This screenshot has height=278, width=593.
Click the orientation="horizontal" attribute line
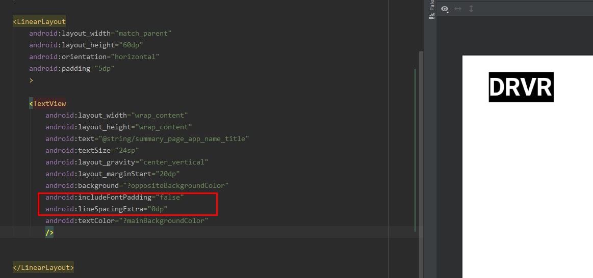click(94, 57)
